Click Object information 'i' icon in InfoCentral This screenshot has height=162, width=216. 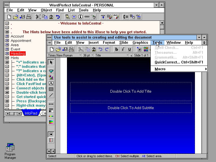[80, 17]
